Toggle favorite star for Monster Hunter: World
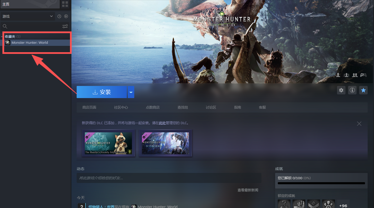Viewport: 374px width, 208px height. pyautogui.click(x=363, y=90)
